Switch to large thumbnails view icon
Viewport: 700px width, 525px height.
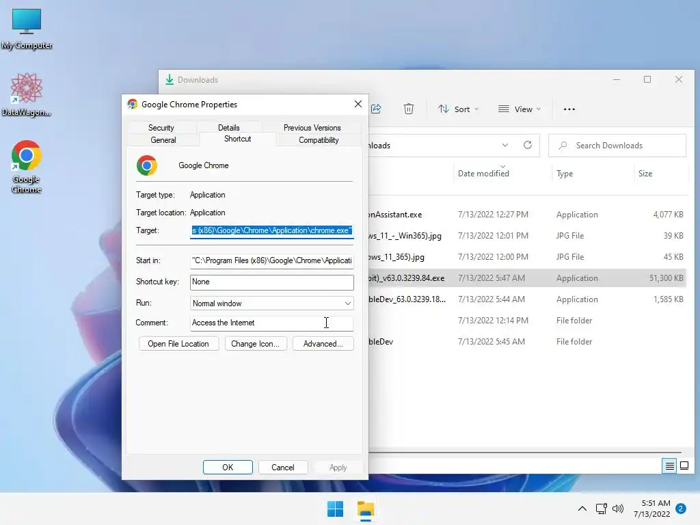pyautogui.click(x=684, y=466)
